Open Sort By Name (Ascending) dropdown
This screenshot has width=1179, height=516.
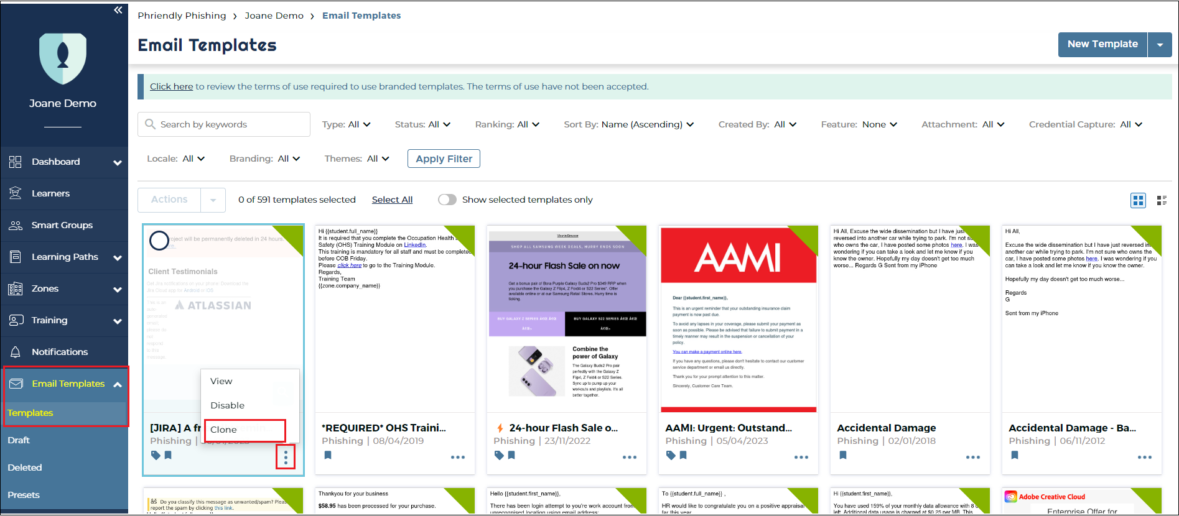[628, 124]
